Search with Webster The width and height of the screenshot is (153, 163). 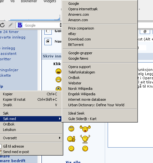[100, 83]
